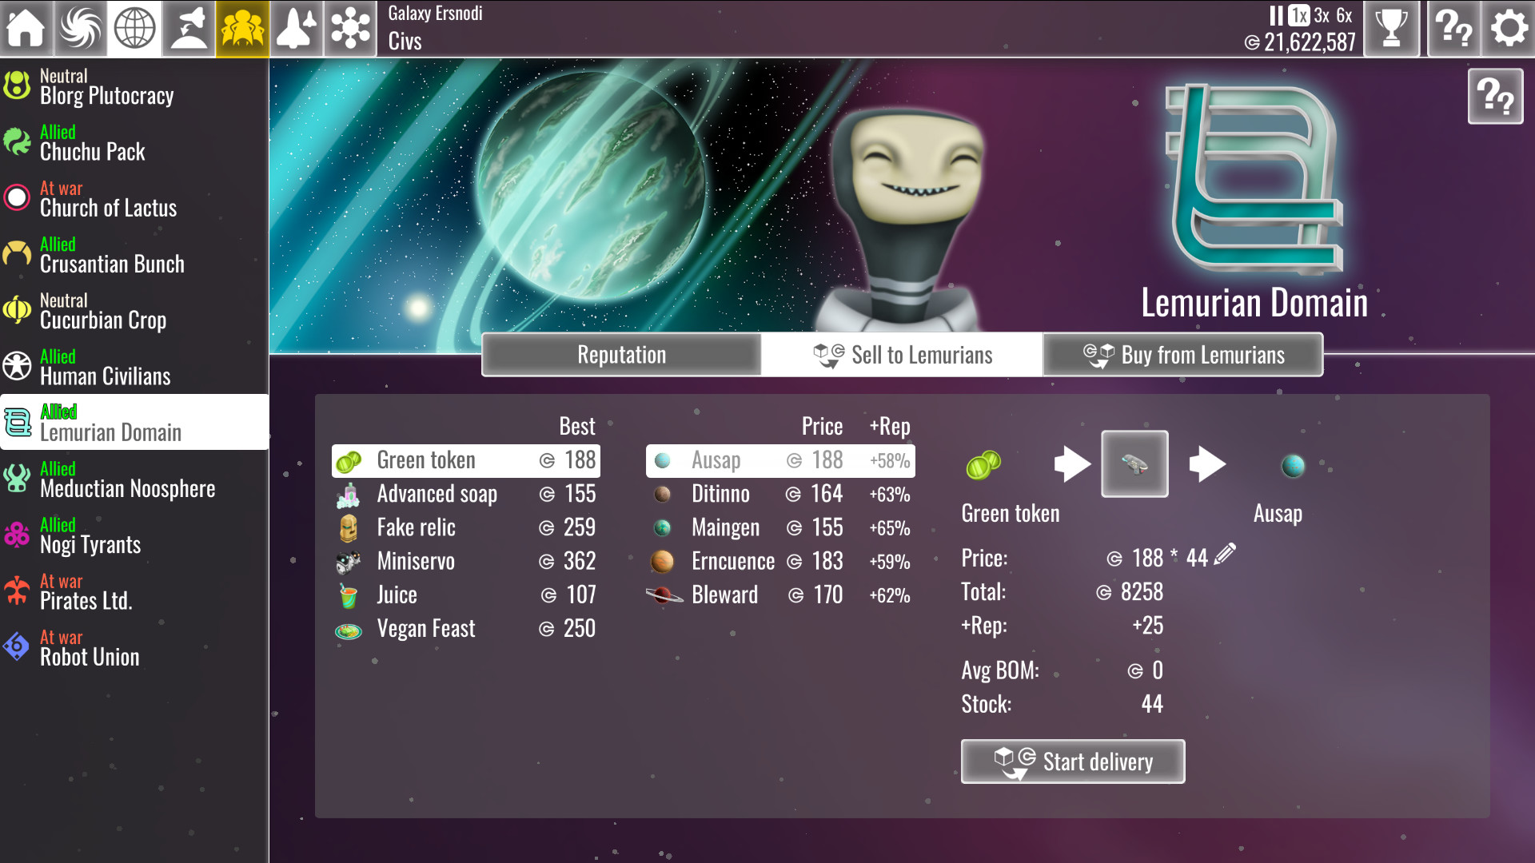Viewport: 1535px width, 863px height.
Task: Open the achievements trophy icon
Action: click(1391, 28)
